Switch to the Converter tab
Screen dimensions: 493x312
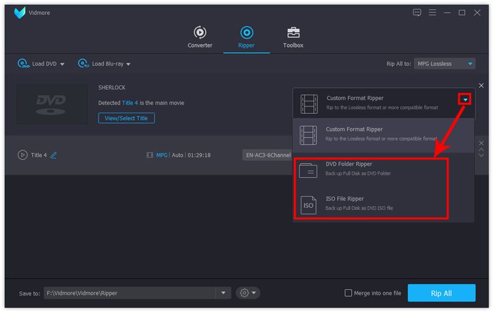click(200, 37)
